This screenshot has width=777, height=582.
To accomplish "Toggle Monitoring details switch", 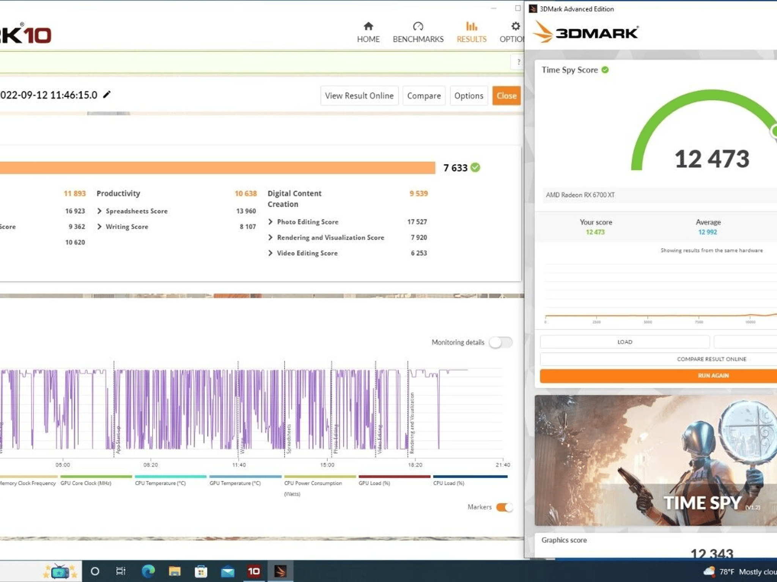I will [500, 342].
